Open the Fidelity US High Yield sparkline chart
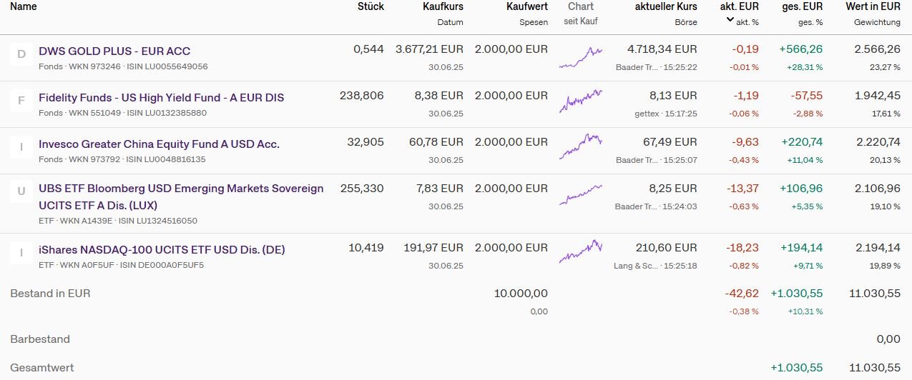 (581, 101)
